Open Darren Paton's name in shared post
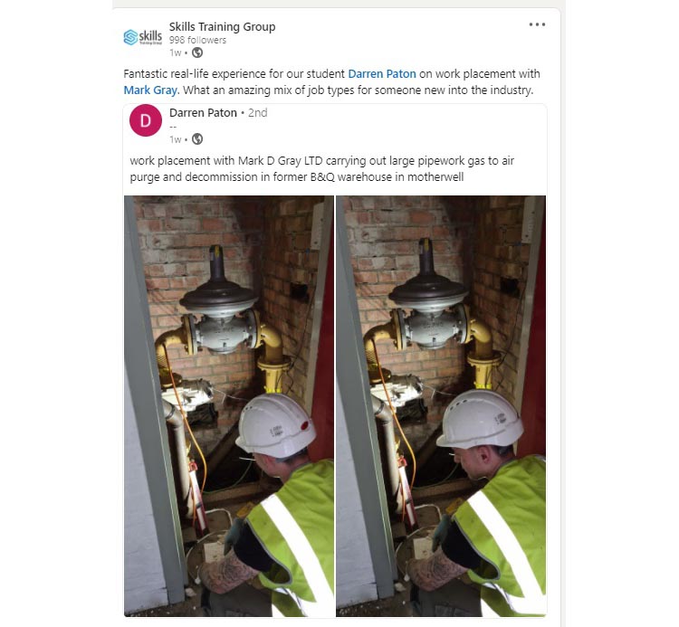 [203, 112]
